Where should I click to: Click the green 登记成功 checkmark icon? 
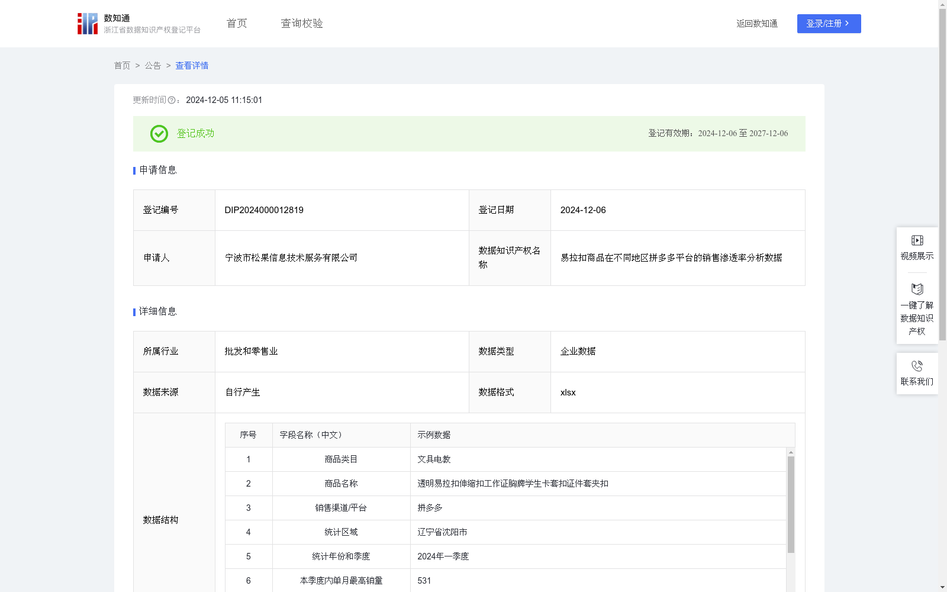coord(159,134)
